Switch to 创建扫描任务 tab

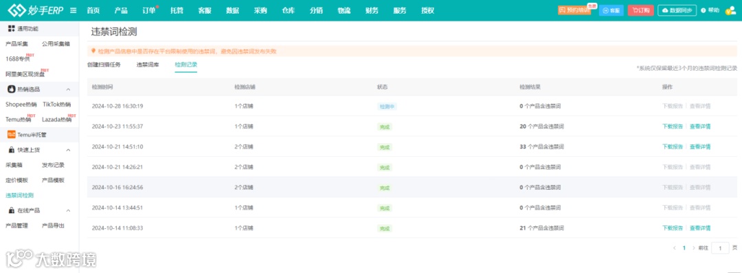tap(104, 65)
